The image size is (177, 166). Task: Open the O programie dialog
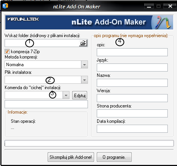click(x=114, y=157)
